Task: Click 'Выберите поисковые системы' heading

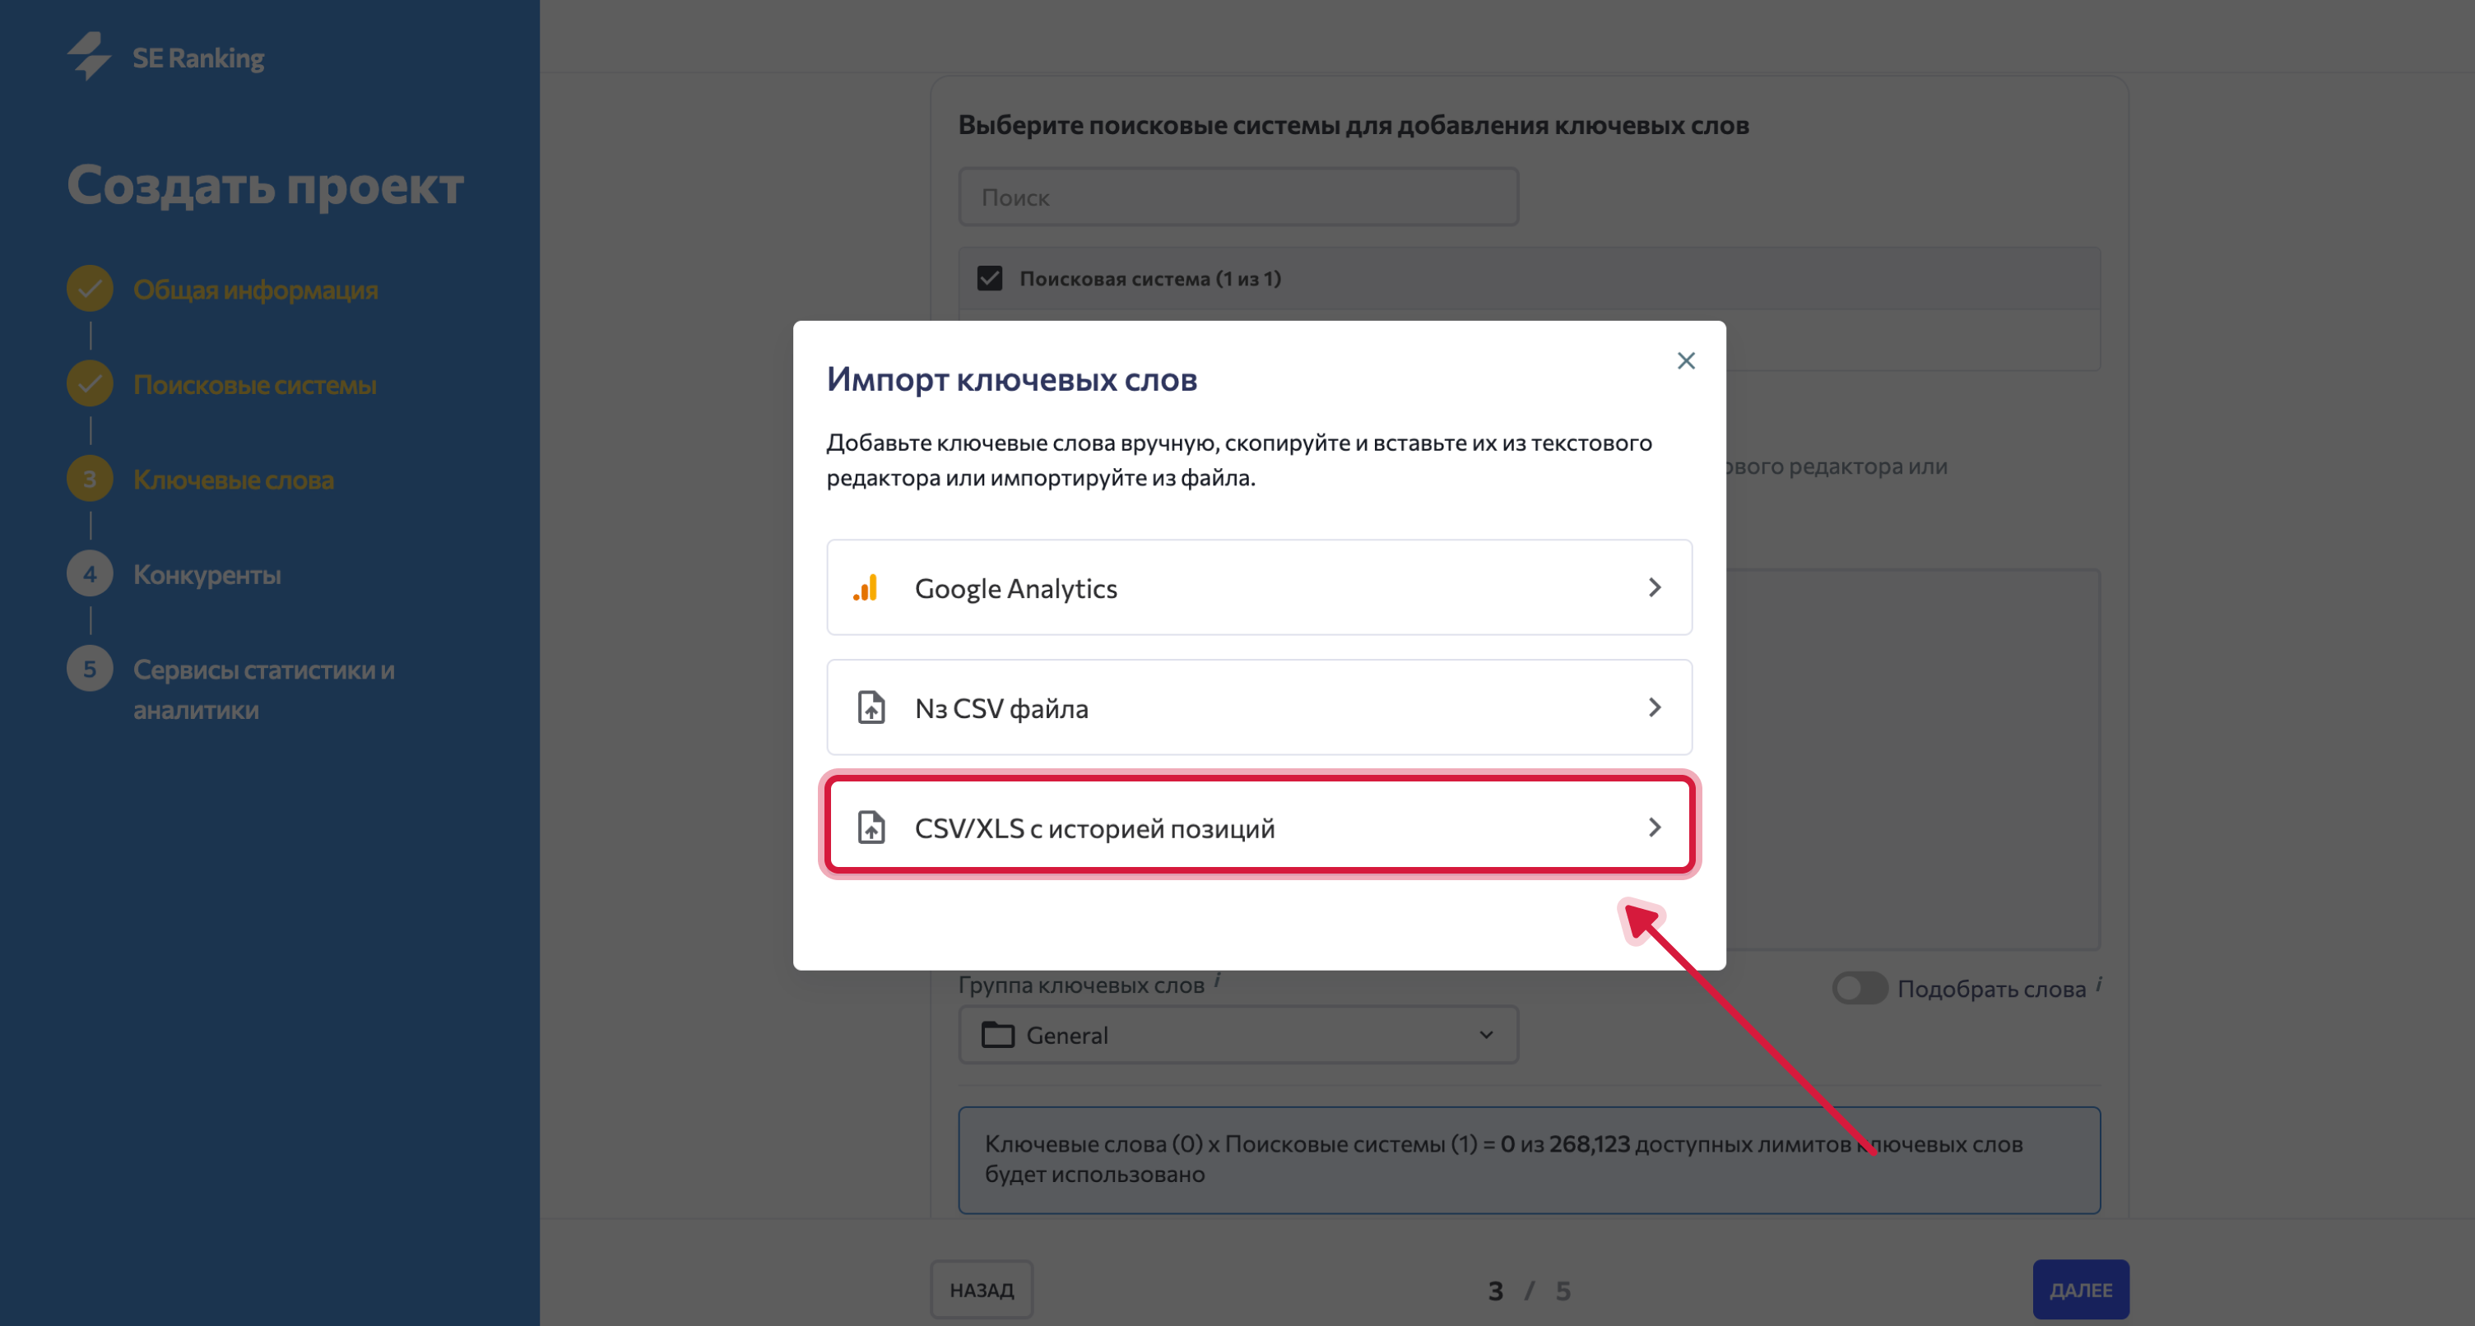Action: tap(1354, 125)
